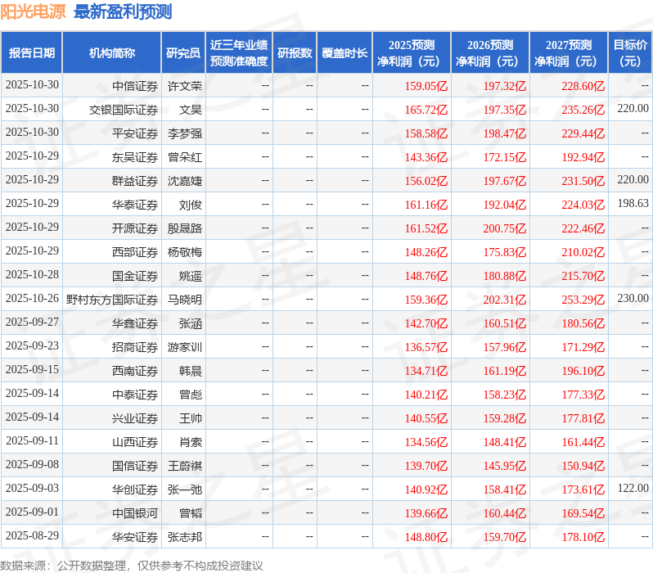Image resolution: width=653 pixels, height=573 pixels.
Task: Click the 研究员 column header
Action: (182, 53)
